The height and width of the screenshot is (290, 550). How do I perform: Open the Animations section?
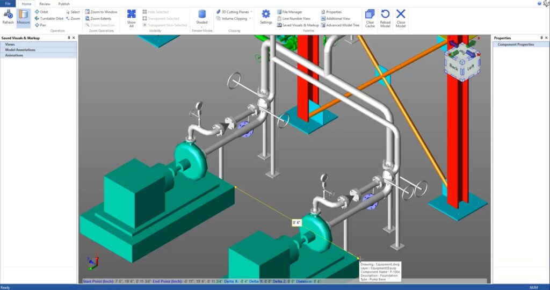(14, 55)
